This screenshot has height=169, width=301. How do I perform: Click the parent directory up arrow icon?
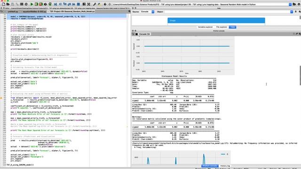pos(299,4)
